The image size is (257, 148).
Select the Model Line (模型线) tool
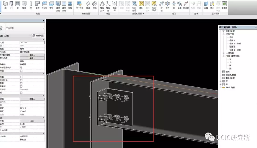(108, 6)
